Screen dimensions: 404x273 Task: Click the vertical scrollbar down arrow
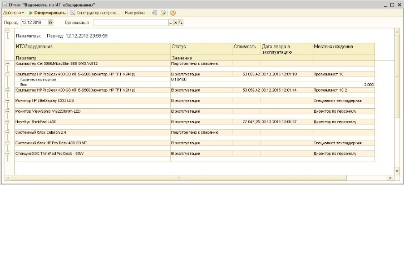click(397, 171)
